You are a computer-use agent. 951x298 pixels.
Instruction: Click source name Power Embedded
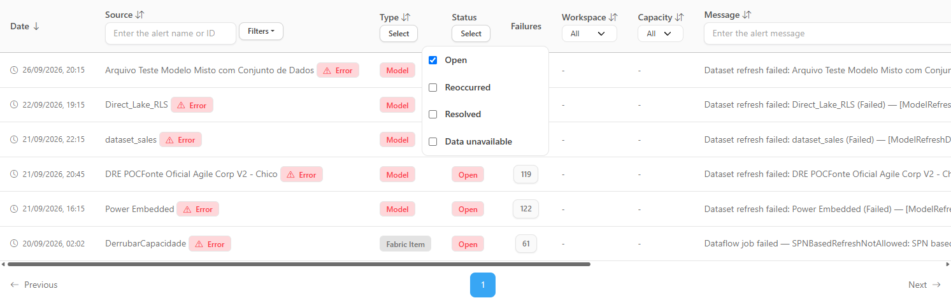[x=139, y=209]
